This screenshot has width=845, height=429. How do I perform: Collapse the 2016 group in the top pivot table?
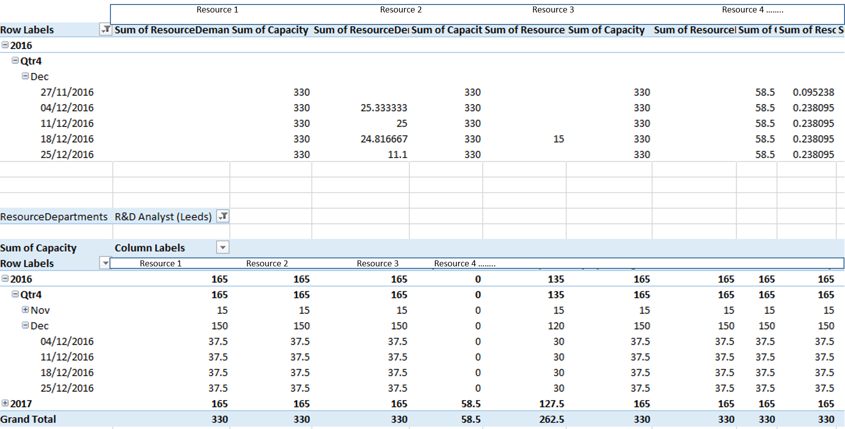[5, 45]
